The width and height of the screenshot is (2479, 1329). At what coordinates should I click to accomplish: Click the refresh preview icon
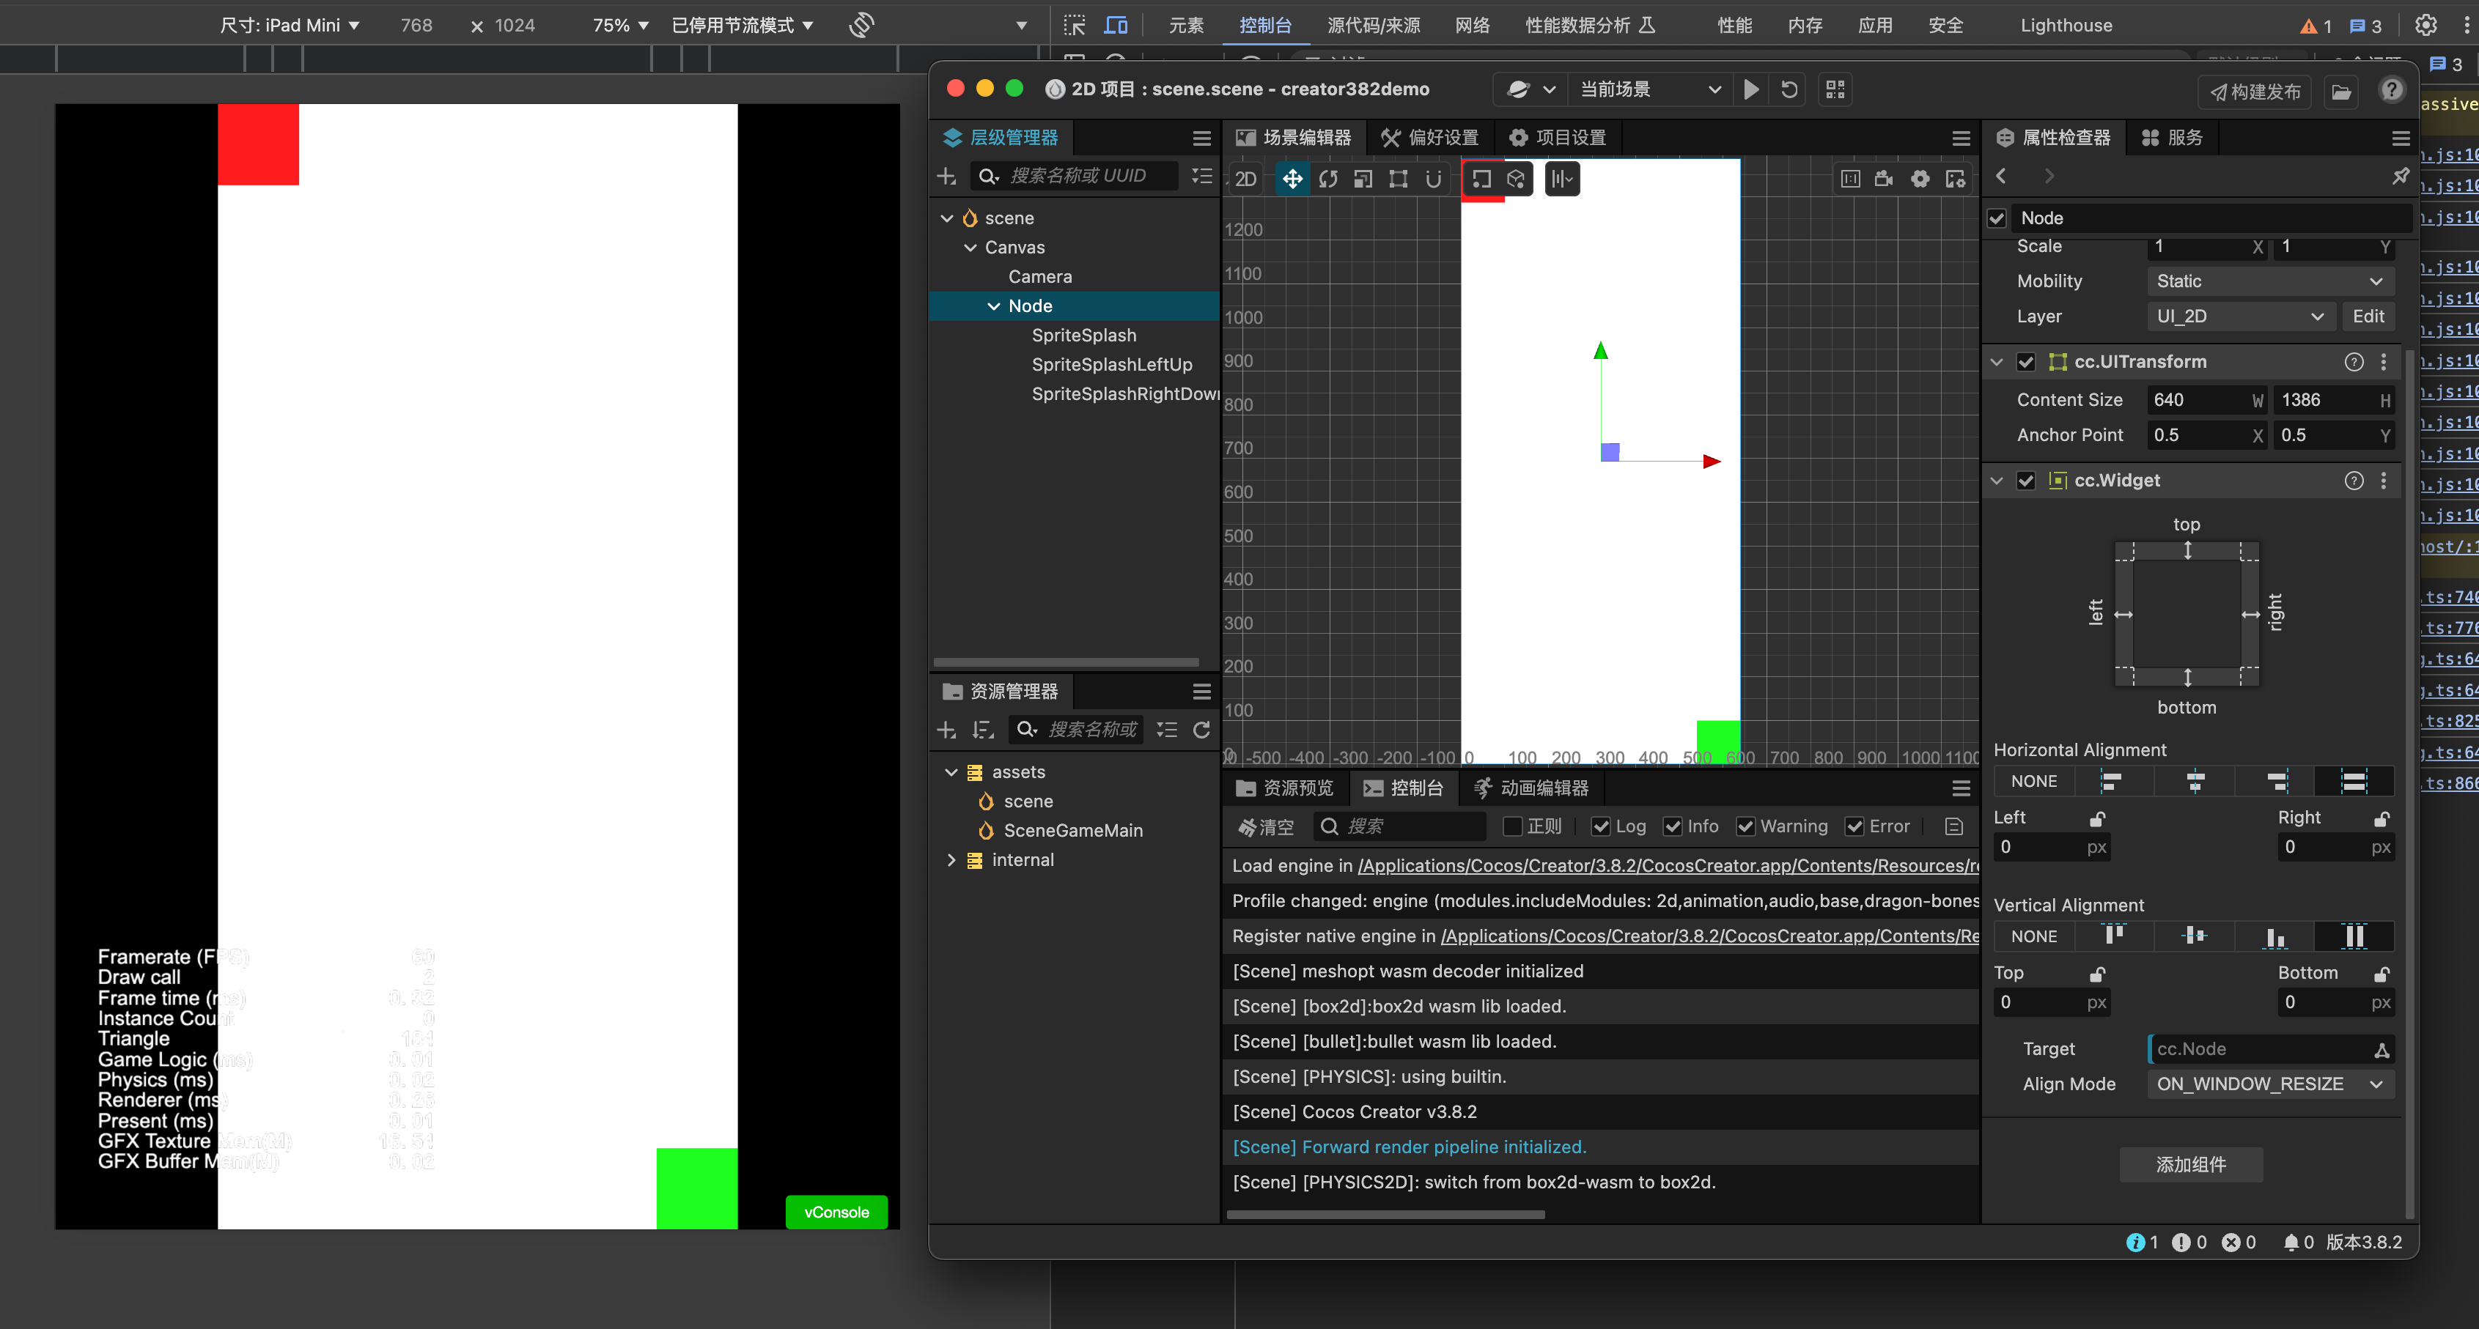(x=1788, y=89)
